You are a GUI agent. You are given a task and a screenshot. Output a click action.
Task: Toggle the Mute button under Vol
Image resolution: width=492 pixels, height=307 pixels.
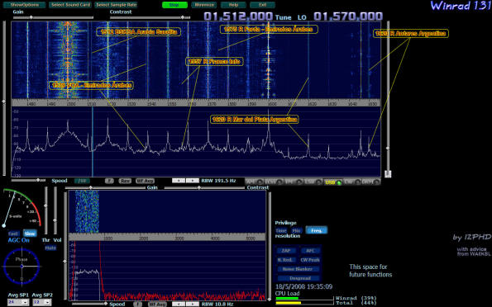coord(50,248)
